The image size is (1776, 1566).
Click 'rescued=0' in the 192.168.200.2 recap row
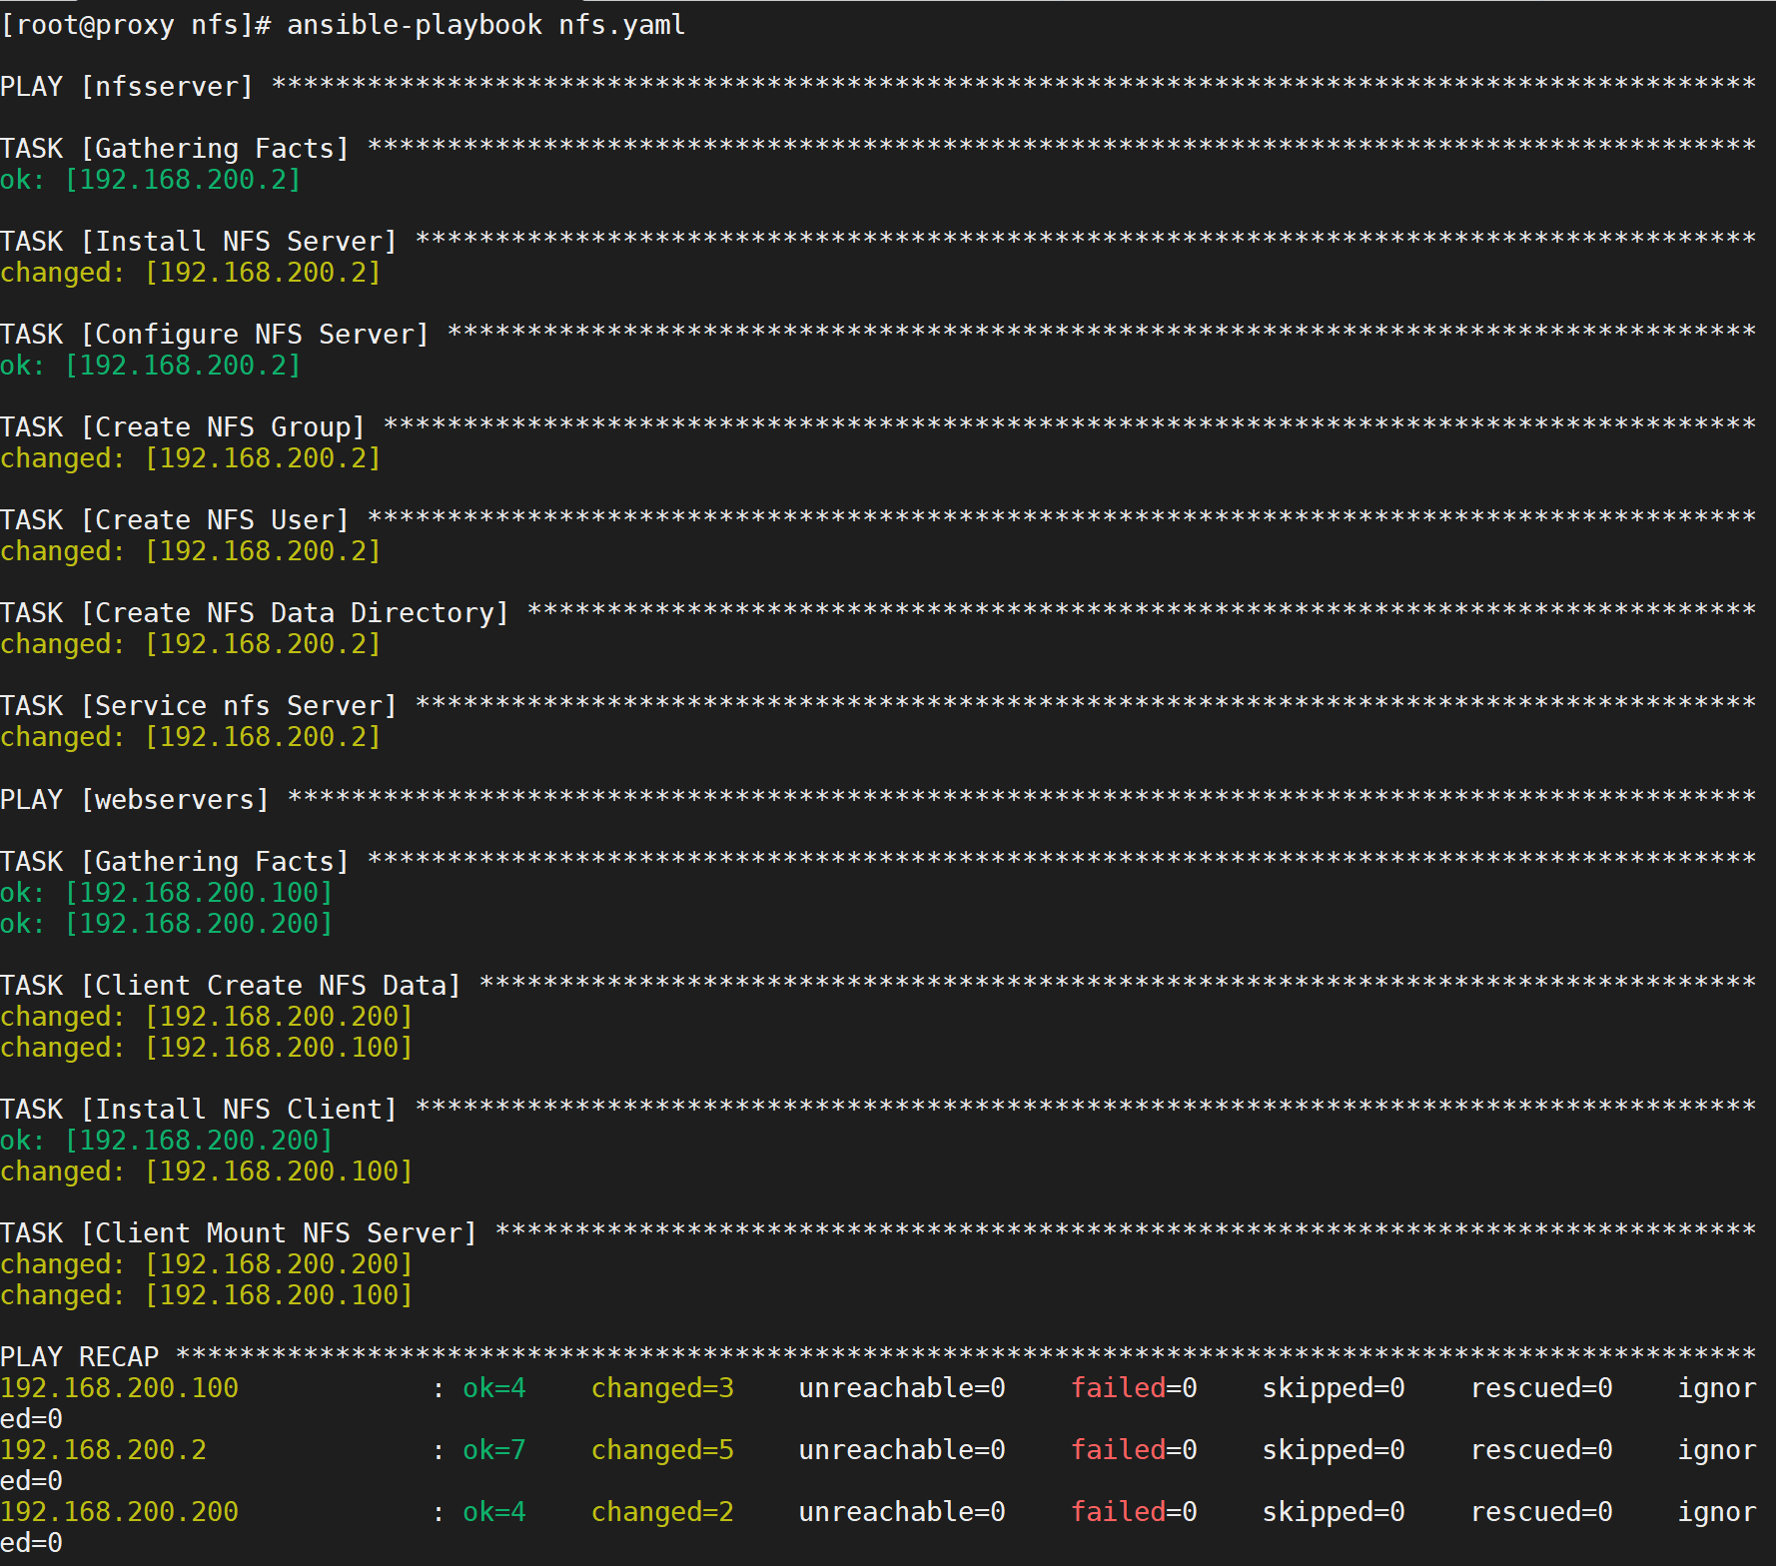(1541, 1450)
